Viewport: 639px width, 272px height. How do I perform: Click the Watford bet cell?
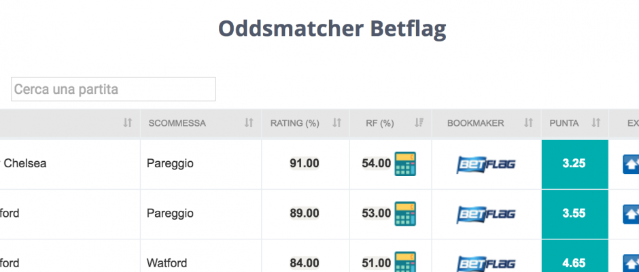(201, 256)
